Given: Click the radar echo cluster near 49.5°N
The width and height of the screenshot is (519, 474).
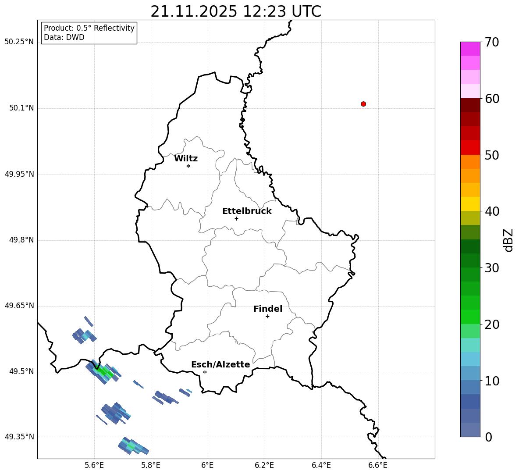Looking at the screenshot, I should [x=103, y=372].
